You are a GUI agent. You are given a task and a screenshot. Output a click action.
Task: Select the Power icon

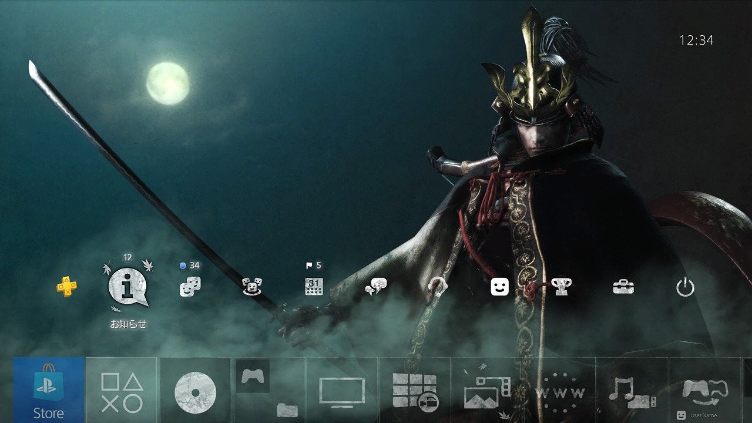click(685, 287)
